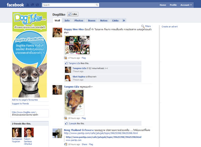Screen dimensions: 201x147
Task: Select the Notes tab
Action: (x=104, y=20)
